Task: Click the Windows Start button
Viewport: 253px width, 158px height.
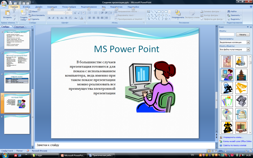Action: pyautogui.click(x=5, y=155)
